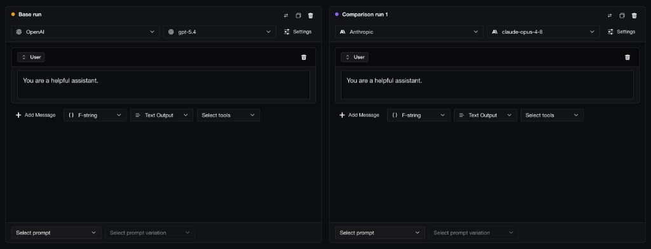Click the lines icon beside Text Output in Comparison run 1
Viewport: 651px width, 249px height.
[x=462, y=116]
